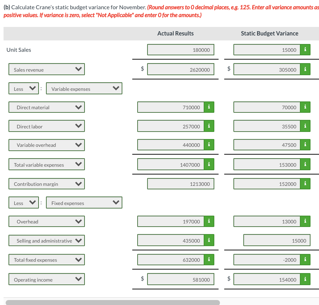Open the Sales revenue dropdown
Image resolution: width=319 pixels, height=305 pixels.
pyautogui.click(x=47, y=70)
